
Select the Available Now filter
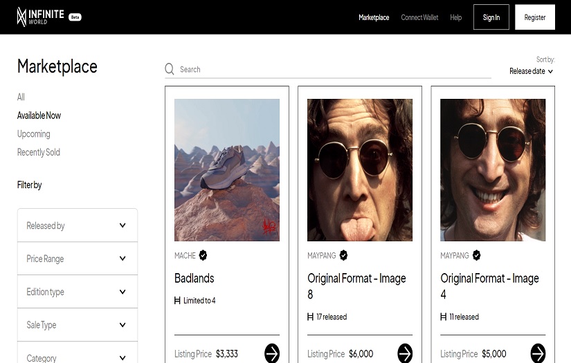(x=39, y=115)
